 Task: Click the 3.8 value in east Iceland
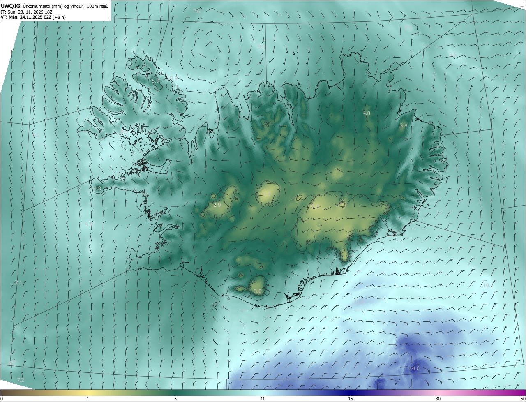[404, 125]
